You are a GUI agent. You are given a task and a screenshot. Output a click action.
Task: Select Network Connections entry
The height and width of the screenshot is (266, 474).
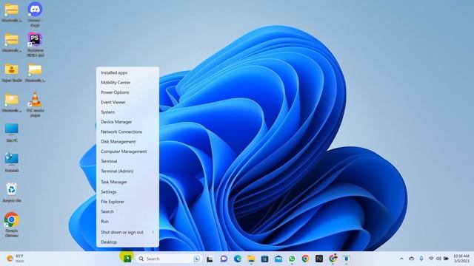pyautogui.click(x=127, y=132)
